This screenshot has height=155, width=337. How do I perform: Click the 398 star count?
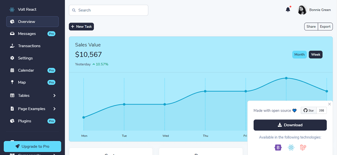pos(321,111)
